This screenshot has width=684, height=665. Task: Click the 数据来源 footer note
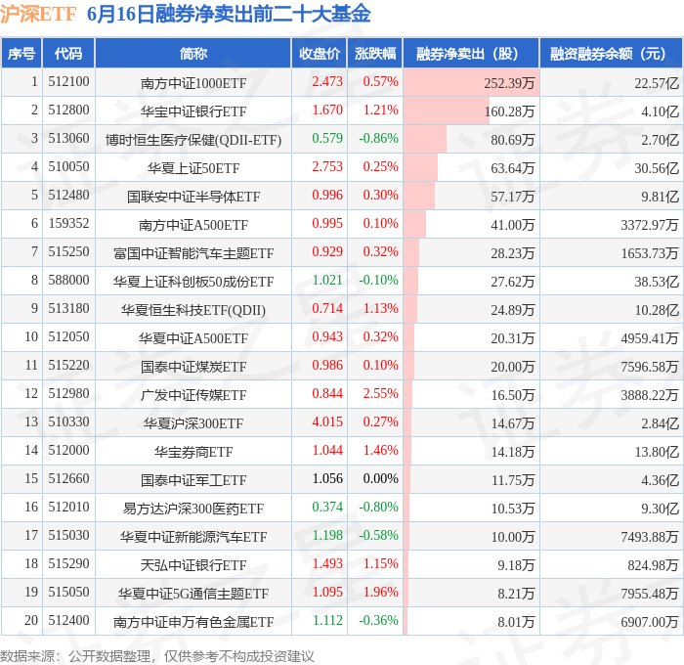click(157, 656)
